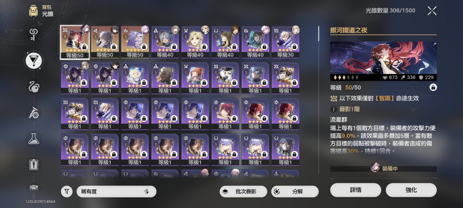Screen dimensions: 463x208
Task: Select the clipboard sidebar tab icon
Action: [34, 164]
